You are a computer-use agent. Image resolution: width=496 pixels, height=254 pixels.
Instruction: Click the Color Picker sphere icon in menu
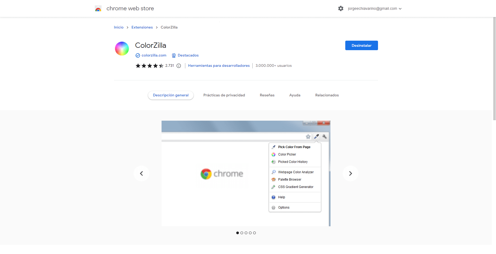point(273,154)
